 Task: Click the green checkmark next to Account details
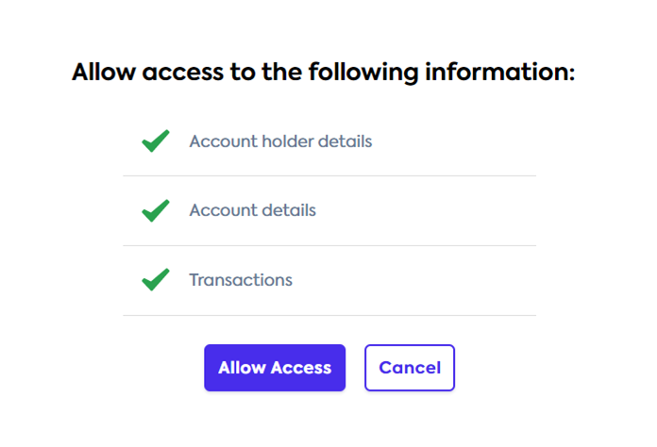(x=155, y=210)
